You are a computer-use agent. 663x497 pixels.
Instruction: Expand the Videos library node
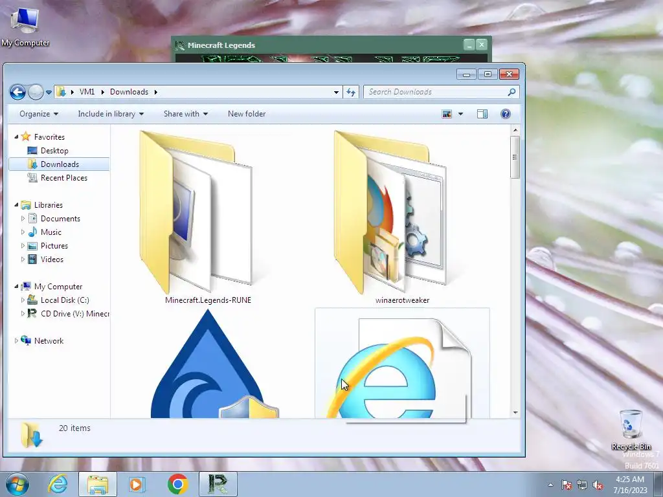pyautogui.click(x=23, y=259)
